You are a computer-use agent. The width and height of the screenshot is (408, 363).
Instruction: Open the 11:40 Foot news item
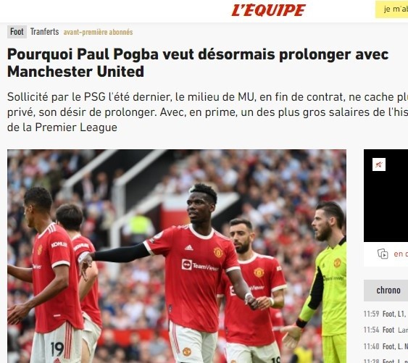tap(386, 346)
